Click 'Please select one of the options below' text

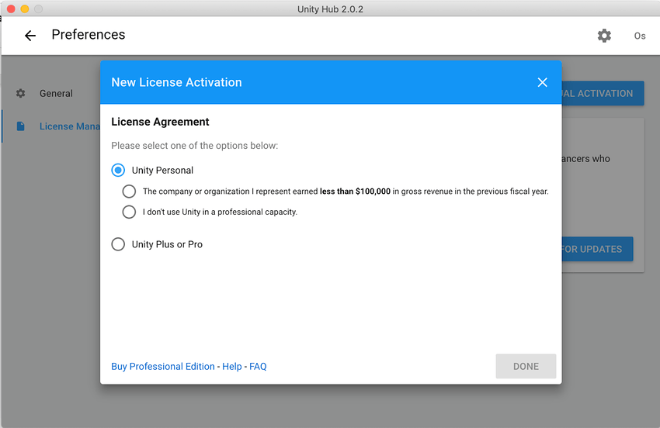point(194,146)
